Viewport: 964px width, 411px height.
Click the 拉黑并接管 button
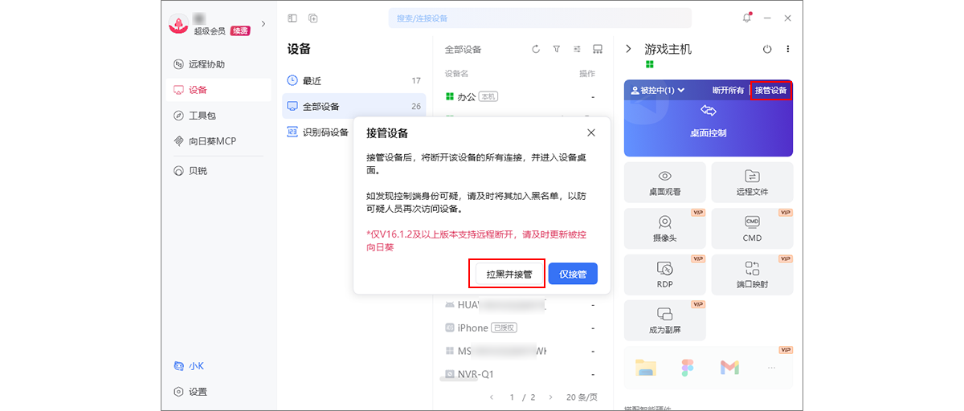click(x=509, y=274)
